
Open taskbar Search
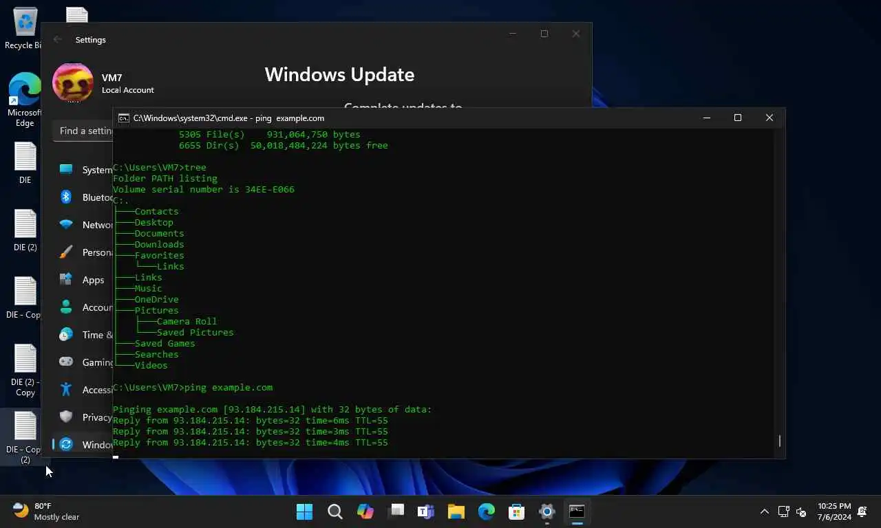tap(335, 511)
